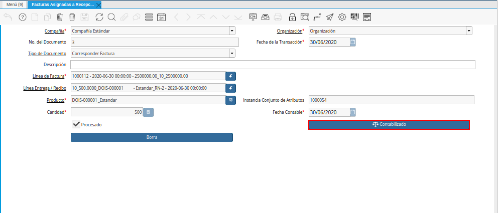Screen dimensions: 498x213
Task: Click the Cantidad field showing 500
Action: pyautogui.click(x=107, y=112)
